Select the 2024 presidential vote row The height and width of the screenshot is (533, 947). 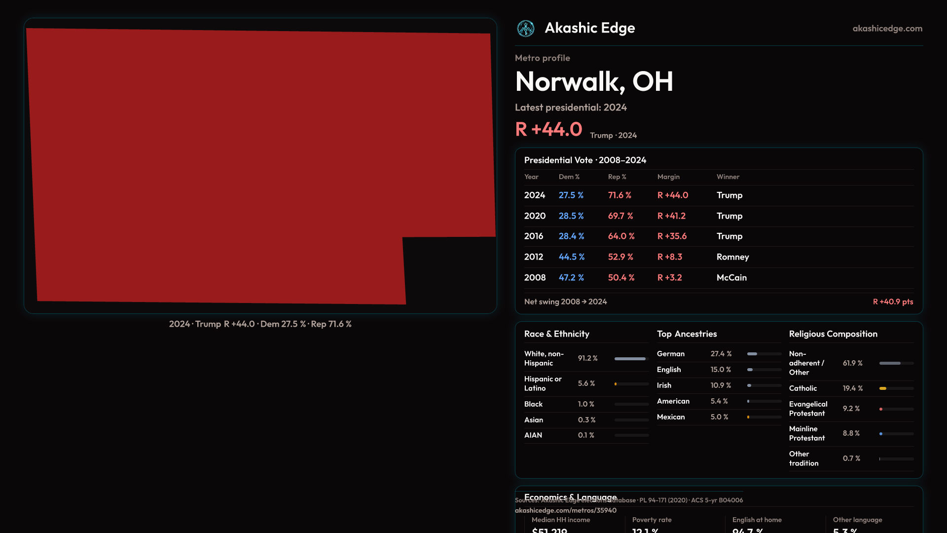[718, 195]
